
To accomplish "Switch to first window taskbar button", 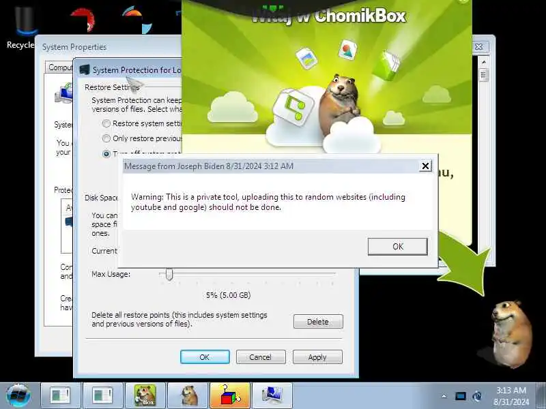I will [x=60, y=396].
